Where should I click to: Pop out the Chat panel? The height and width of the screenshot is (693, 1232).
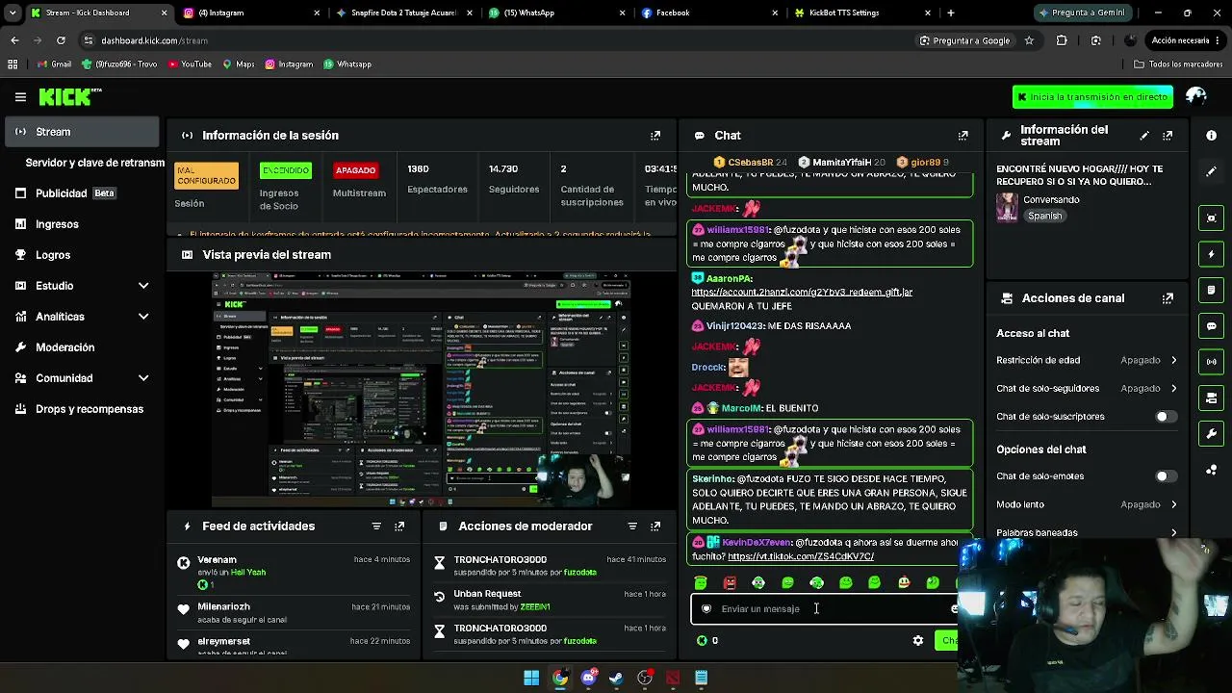coord(962,136)
